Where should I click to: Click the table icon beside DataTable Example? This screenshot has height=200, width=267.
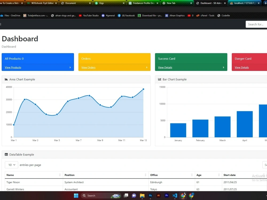[6, 154]
